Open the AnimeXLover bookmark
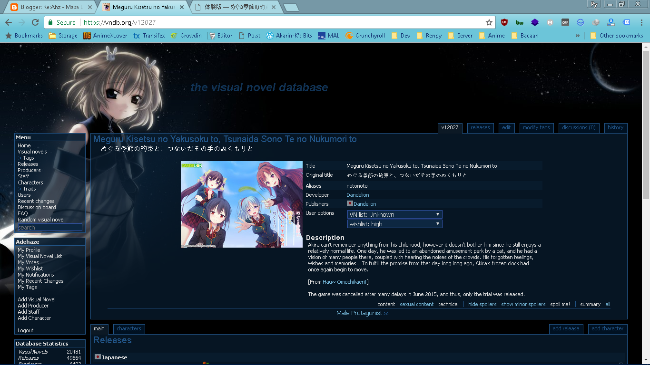650x365 pixels. (x=105, y=36)
